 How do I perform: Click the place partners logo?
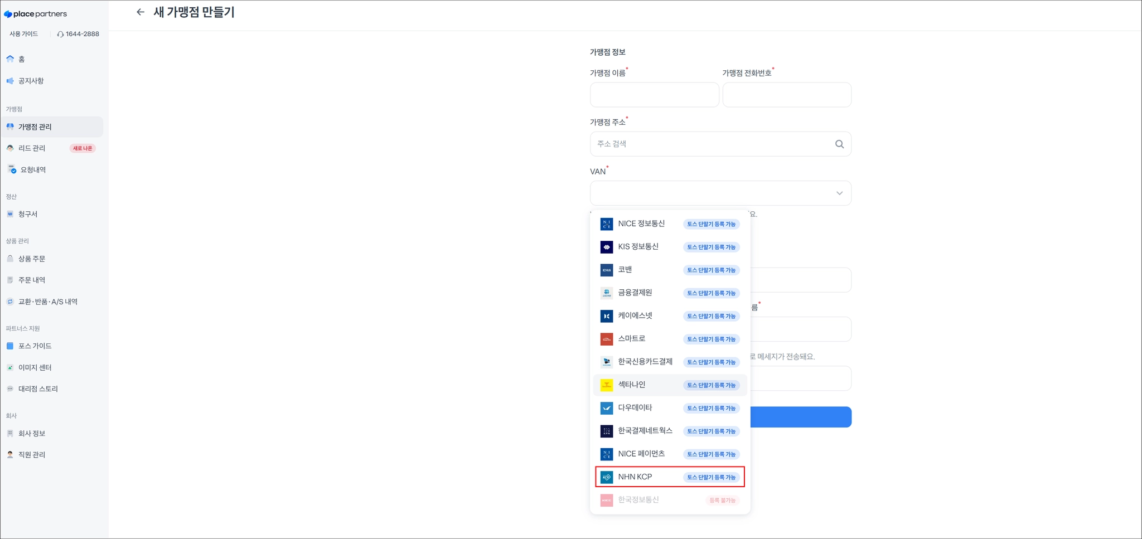(x=35, y=14)
